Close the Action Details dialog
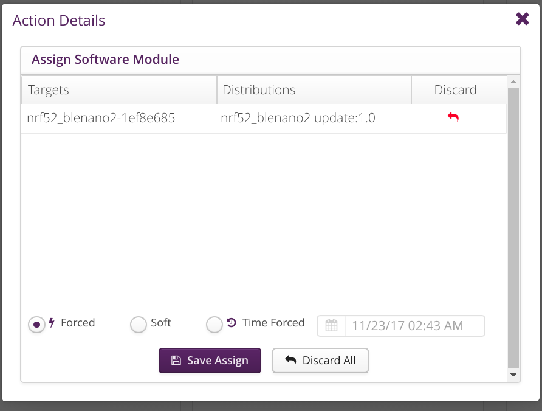The width and height of the screenshot is (542, 411). click(x=522, y=19)
